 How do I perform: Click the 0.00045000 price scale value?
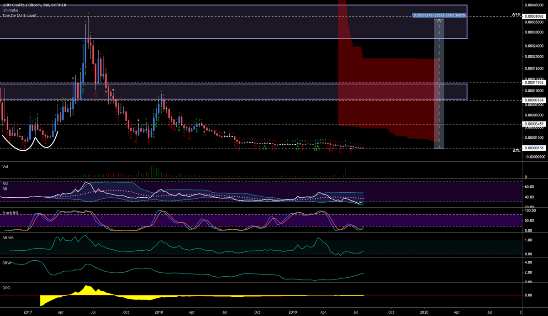pyautogui.click(x=534, y=5)
